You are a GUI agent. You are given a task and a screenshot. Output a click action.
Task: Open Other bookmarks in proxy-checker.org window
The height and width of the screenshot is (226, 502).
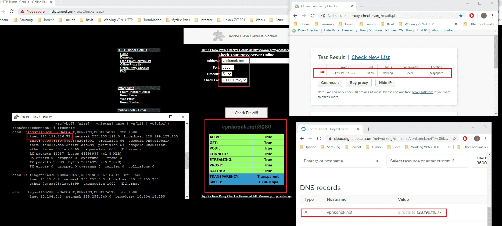[x=479, y=24]
